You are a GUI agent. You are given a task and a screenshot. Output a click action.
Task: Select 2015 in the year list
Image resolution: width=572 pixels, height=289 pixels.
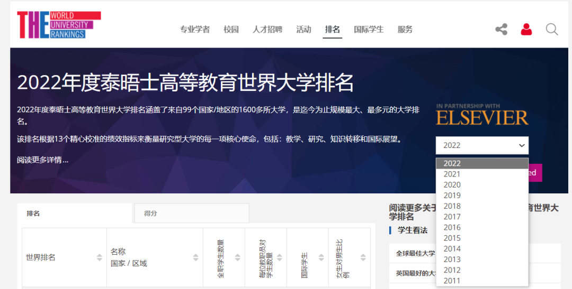click(x=482, y=238)
